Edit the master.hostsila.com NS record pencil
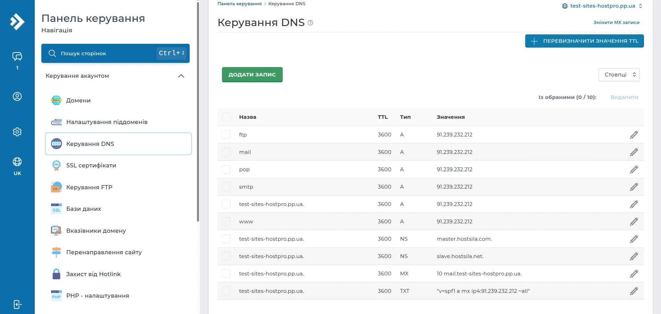 click(634, 239)
